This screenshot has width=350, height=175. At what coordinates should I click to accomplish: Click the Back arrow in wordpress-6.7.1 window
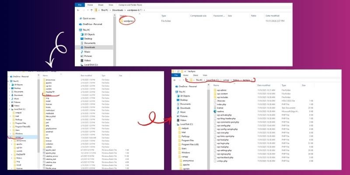click(x=78, y=10)
